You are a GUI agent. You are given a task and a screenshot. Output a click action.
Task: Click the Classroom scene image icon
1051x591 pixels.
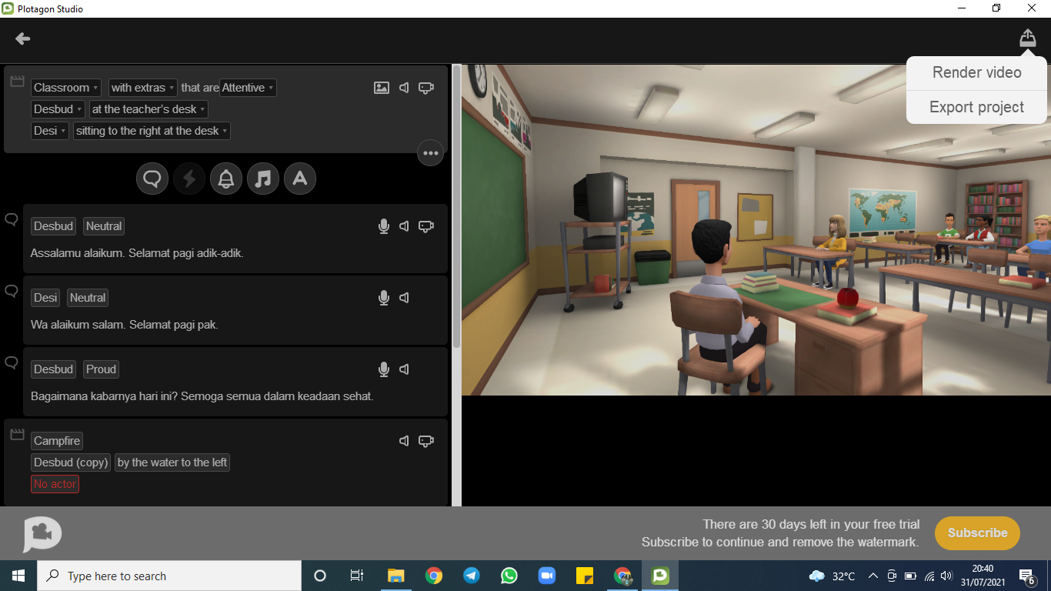tap(382, 88)
